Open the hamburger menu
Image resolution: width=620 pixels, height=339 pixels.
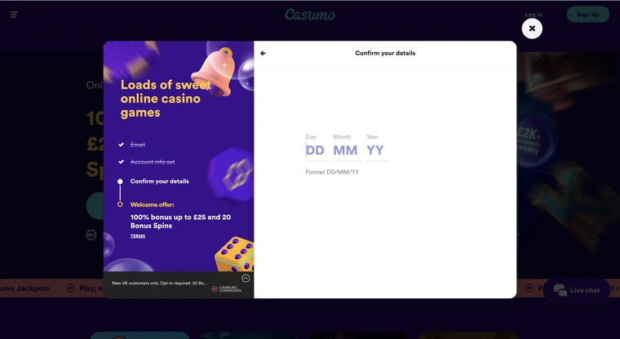pyautogui.click(x=14, y=15)
